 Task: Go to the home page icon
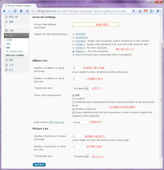[21, 11]
